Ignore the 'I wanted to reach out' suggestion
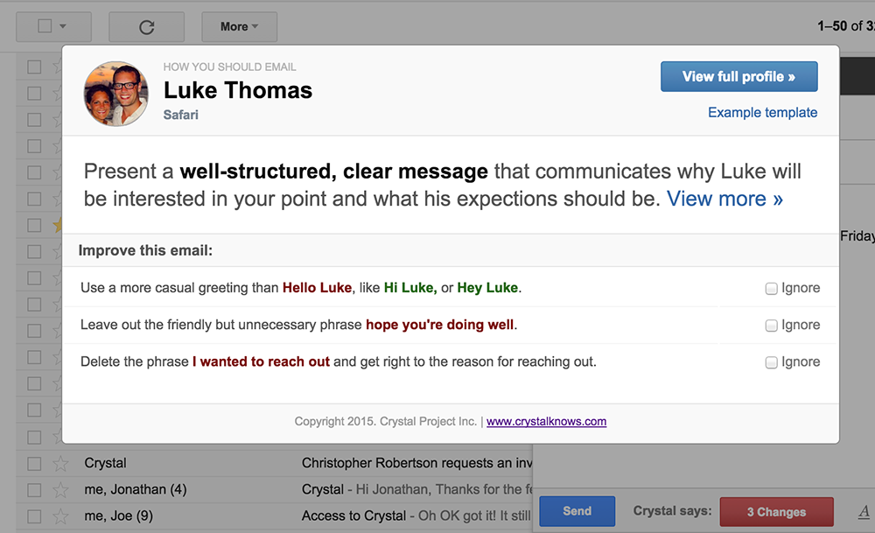 pos(771,362)
